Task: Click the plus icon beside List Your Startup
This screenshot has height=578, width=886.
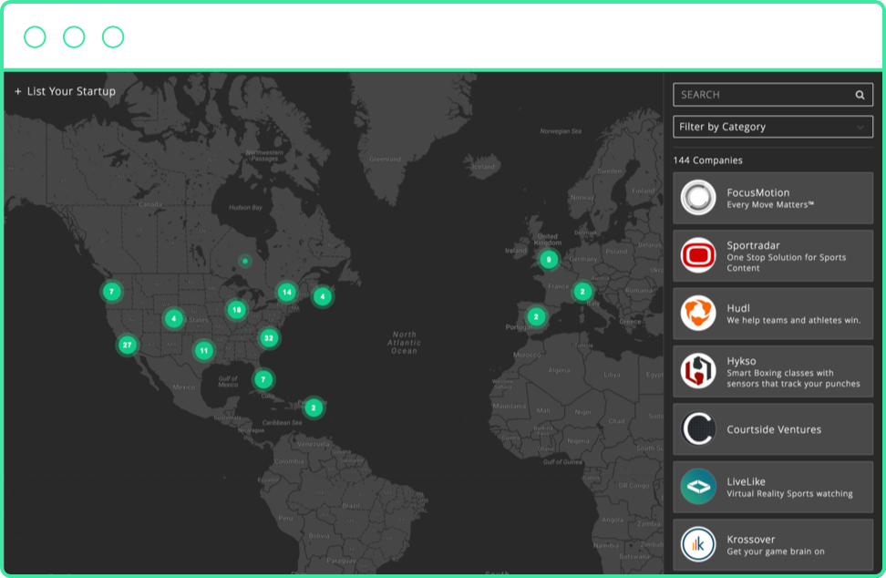Action: (17, 91)
